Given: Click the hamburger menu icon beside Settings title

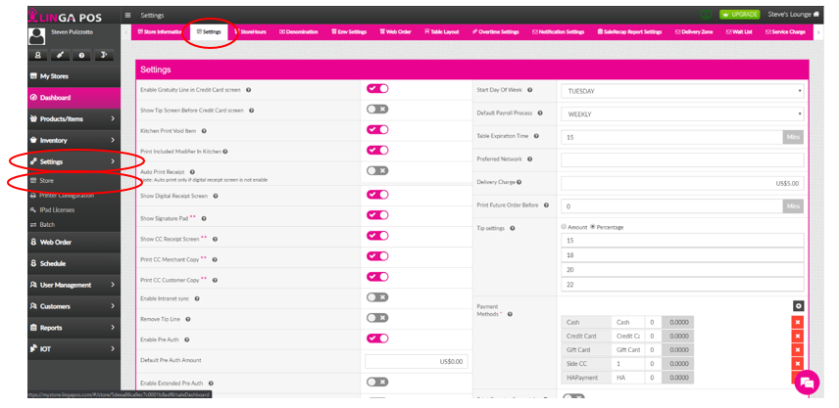Looking at the screenshot, I should (127, 15).
